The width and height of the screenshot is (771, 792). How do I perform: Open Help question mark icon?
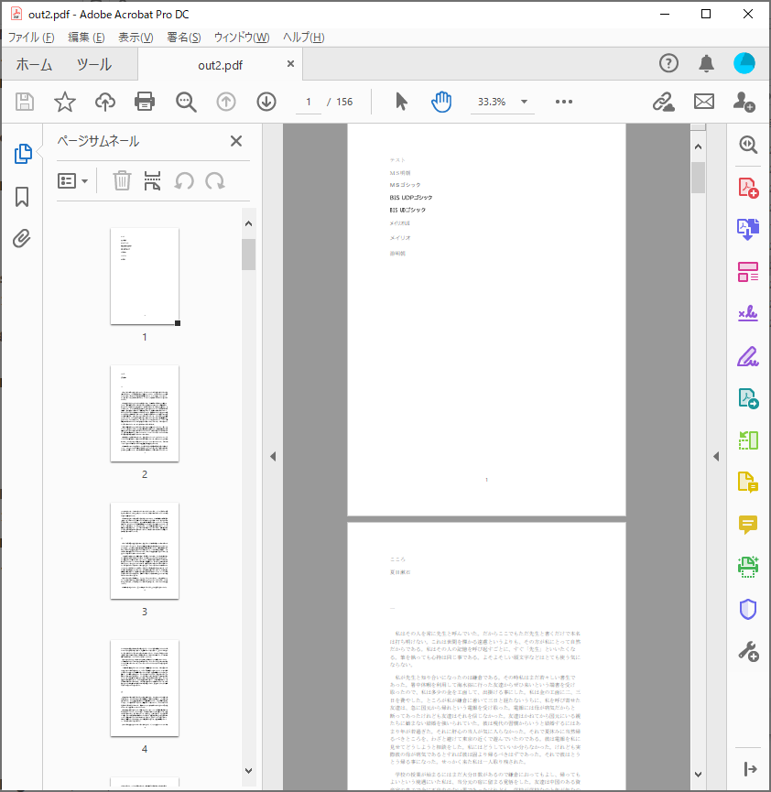click(x=668, y=63)
